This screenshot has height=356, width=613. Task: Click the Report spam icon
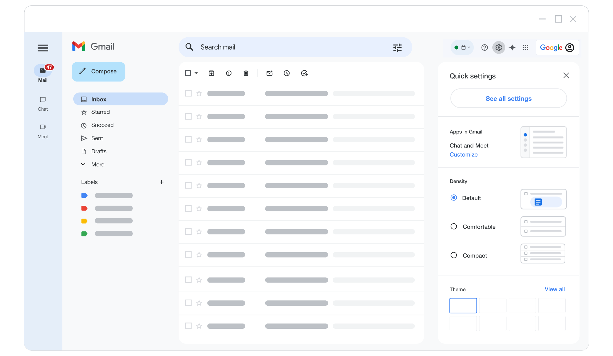click(229, 73)
